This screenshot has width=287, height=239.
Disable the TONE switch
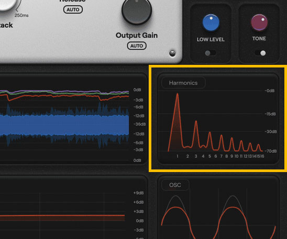pos(260,53)
